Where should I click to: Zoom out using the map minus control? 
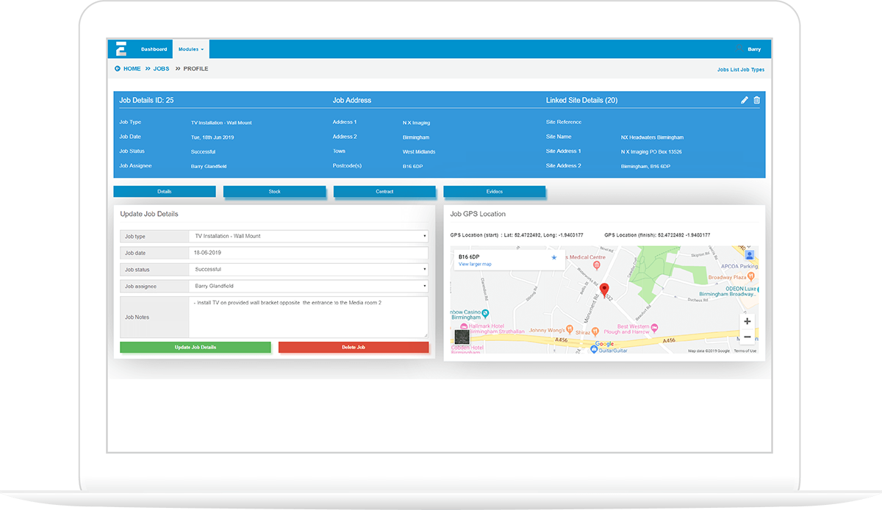[747, 336]
